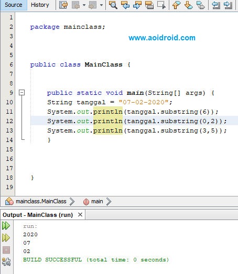
Task: Click output value '07'
Action: (x=27, y=243)
